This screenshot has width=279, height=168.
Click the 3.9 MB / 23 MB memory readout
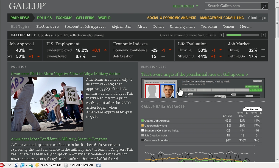(x=51, y=165)
